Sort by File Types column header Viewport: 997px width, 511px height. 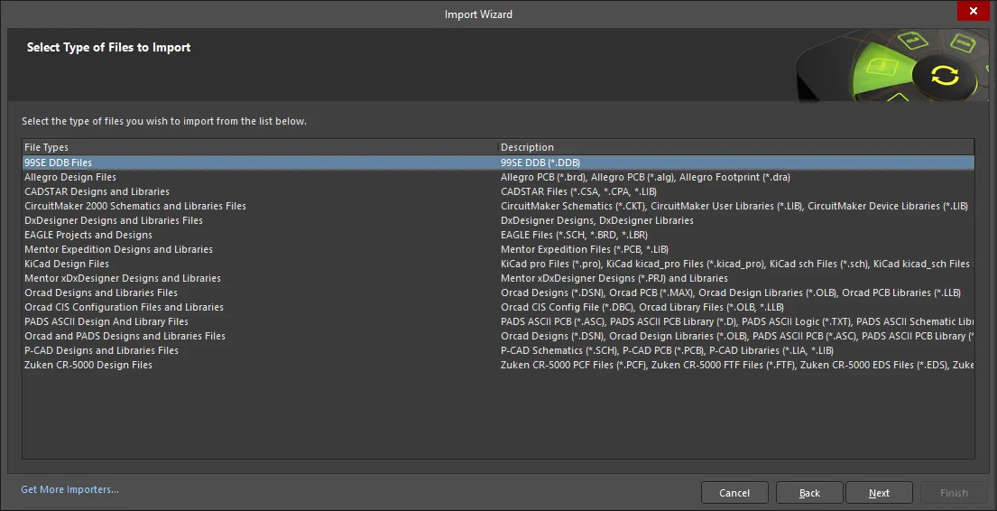coord(261,147)
